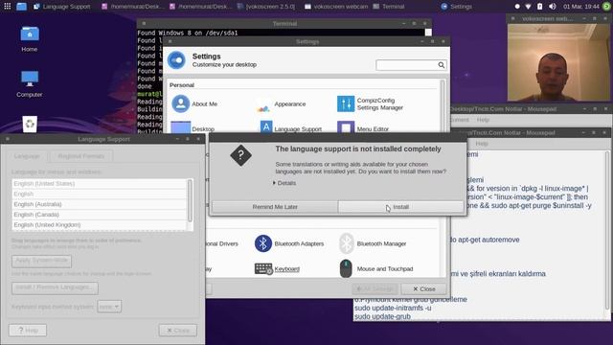The width and height of the screenshot is (613, 345).
Task: Click the language list scrollbar
Action: pyautogui.click(x=190, y=200)
